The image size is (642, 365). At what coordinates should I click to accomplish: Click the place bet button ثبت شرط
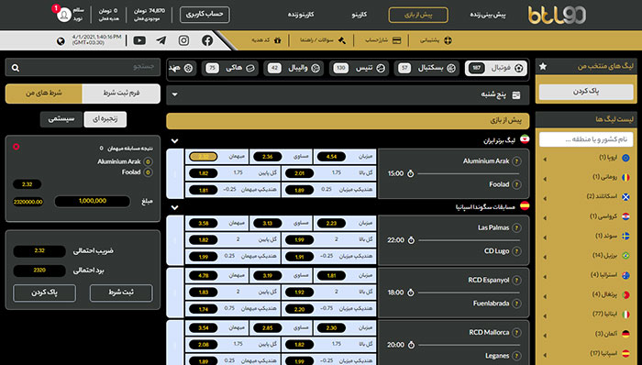(x=121, y=293)
